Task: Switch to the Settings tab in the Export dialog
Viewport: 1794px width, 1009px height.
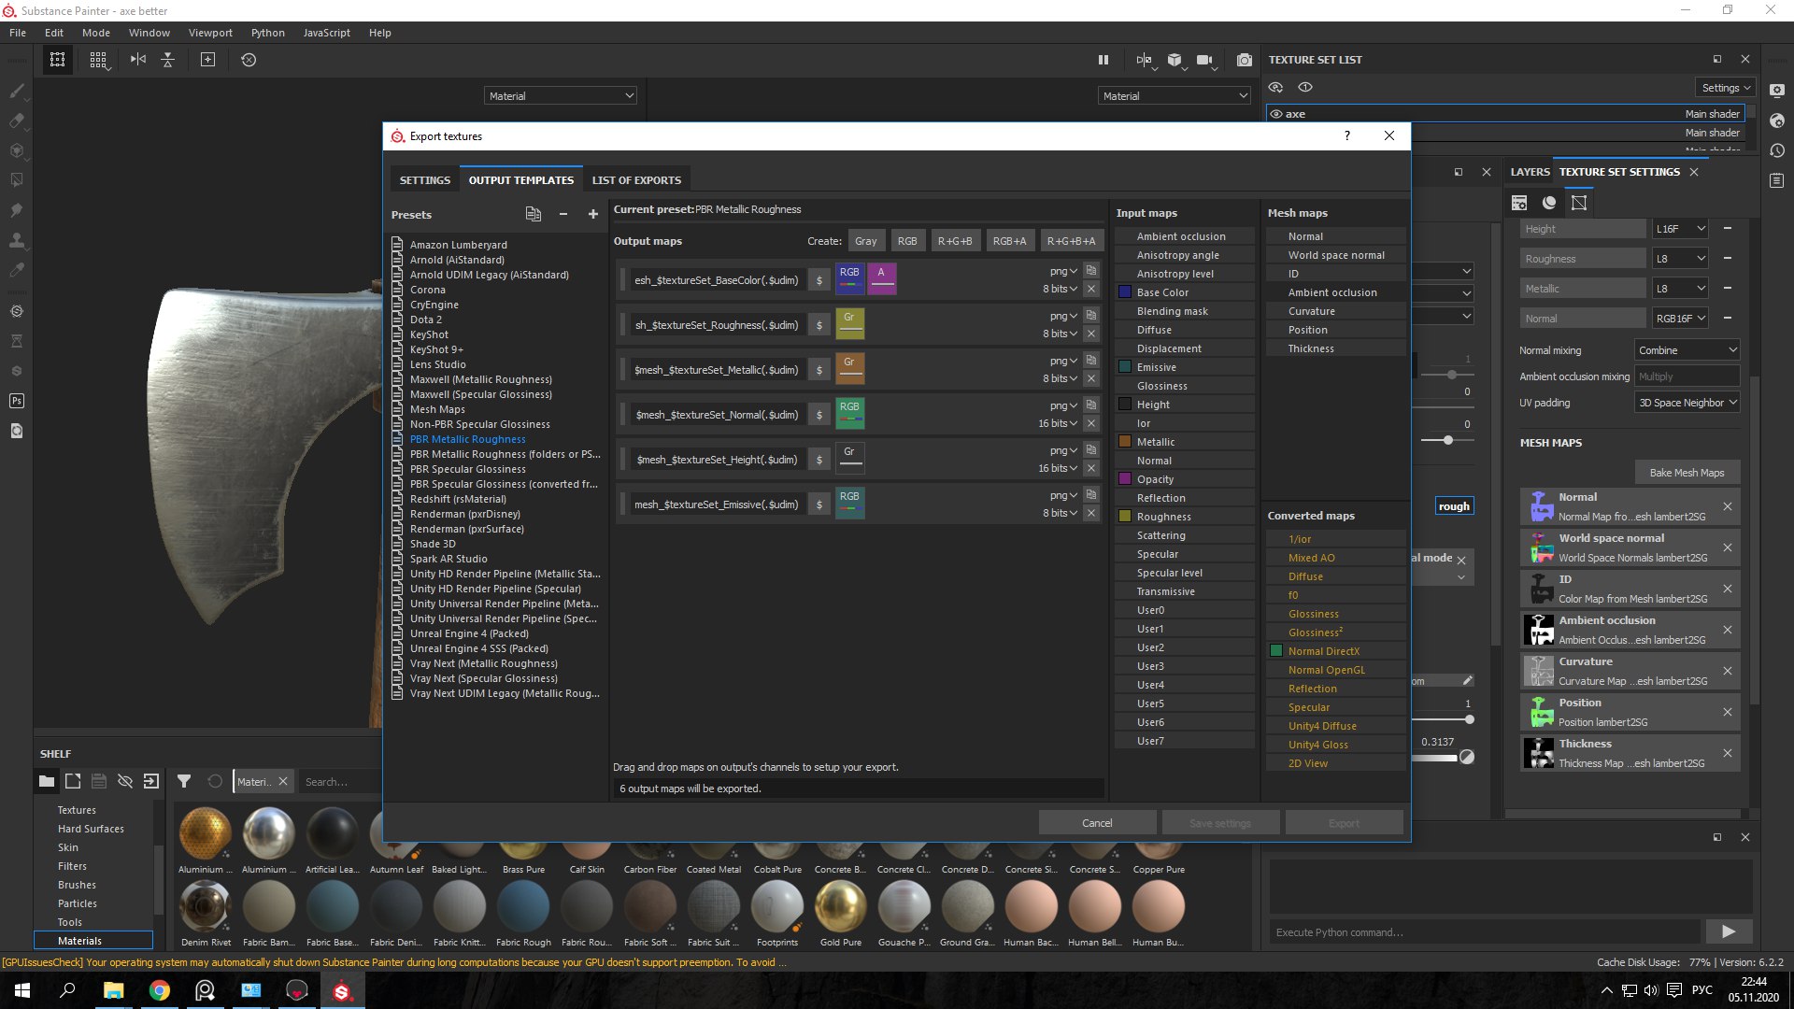Action: [x=424, y=180]
